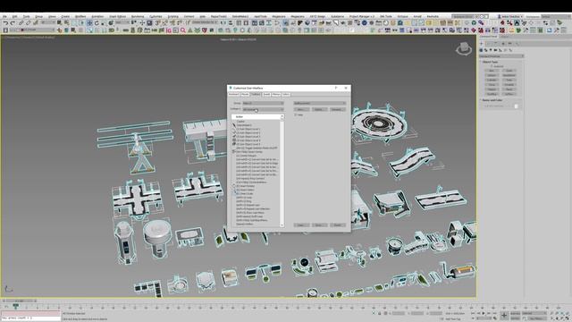Click the Load... button in Customize dialog
This screenshot has width=572, height=322.
point(301,225)
